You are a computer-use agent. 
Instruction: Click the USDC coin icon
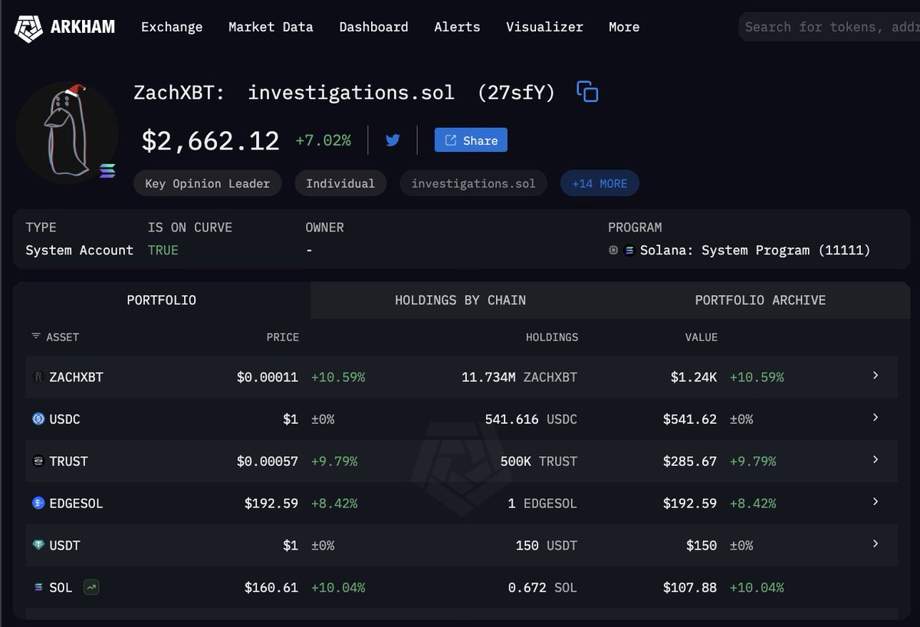click(x=38, y=419)
